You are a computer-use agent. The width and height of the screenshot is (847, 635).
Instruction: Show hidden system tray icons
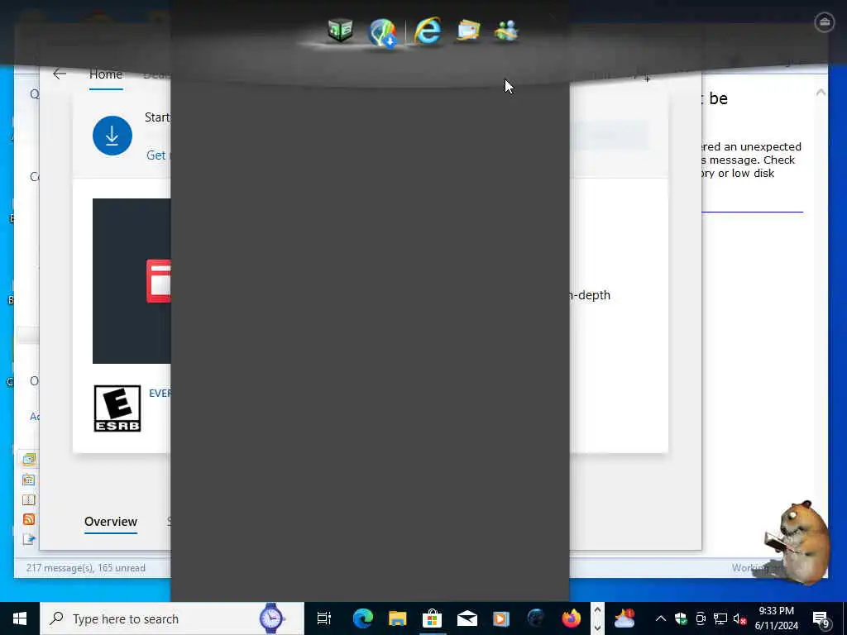661,618
